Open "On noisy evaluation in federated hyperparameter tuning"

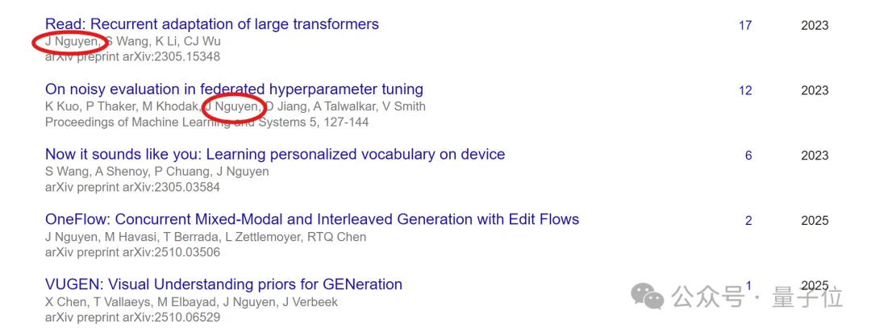(x=234, y=89)
